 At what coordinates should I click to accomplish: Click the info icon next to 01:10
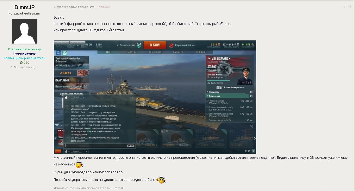253,151
